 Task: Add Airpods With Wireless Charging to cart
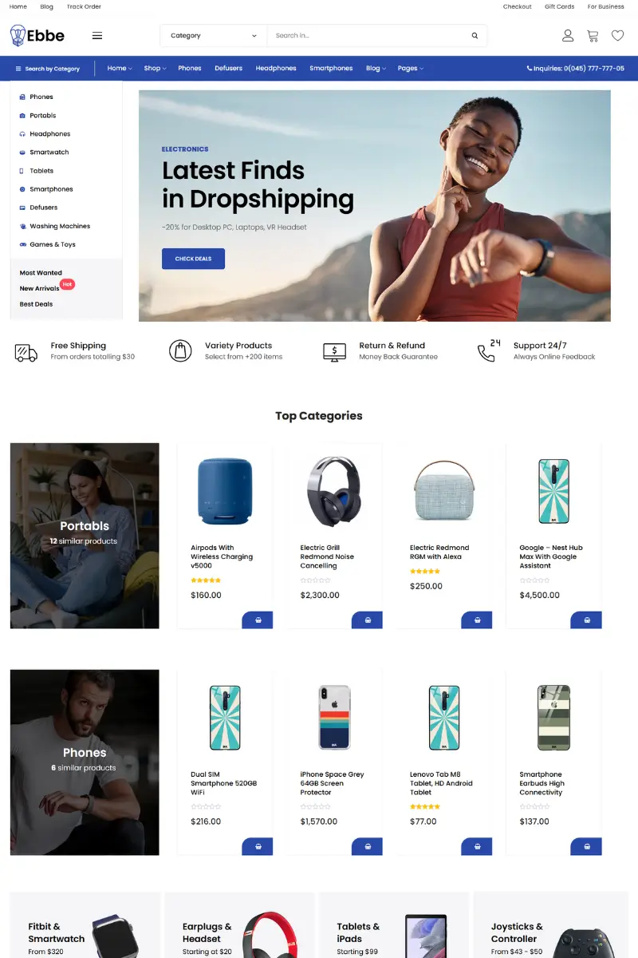(x=258, y=620)
